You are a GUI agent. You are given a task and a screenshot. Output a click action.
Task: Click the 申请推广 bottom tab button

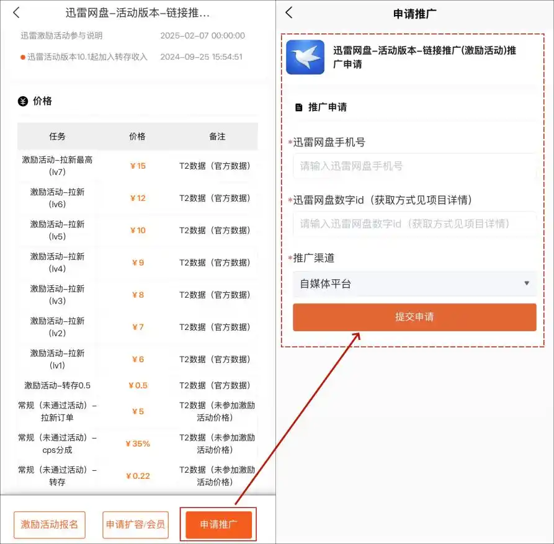(x=218, y=524)
